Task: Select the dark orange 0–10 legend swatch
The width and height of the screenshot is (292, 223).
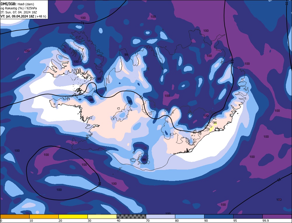Action: (x=15, y=217)
